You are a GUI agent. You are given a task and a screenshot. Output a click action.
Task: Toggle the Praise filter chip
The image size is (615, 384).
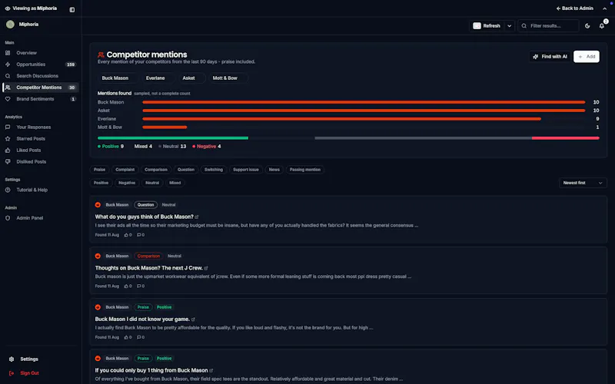pos(100,170)
